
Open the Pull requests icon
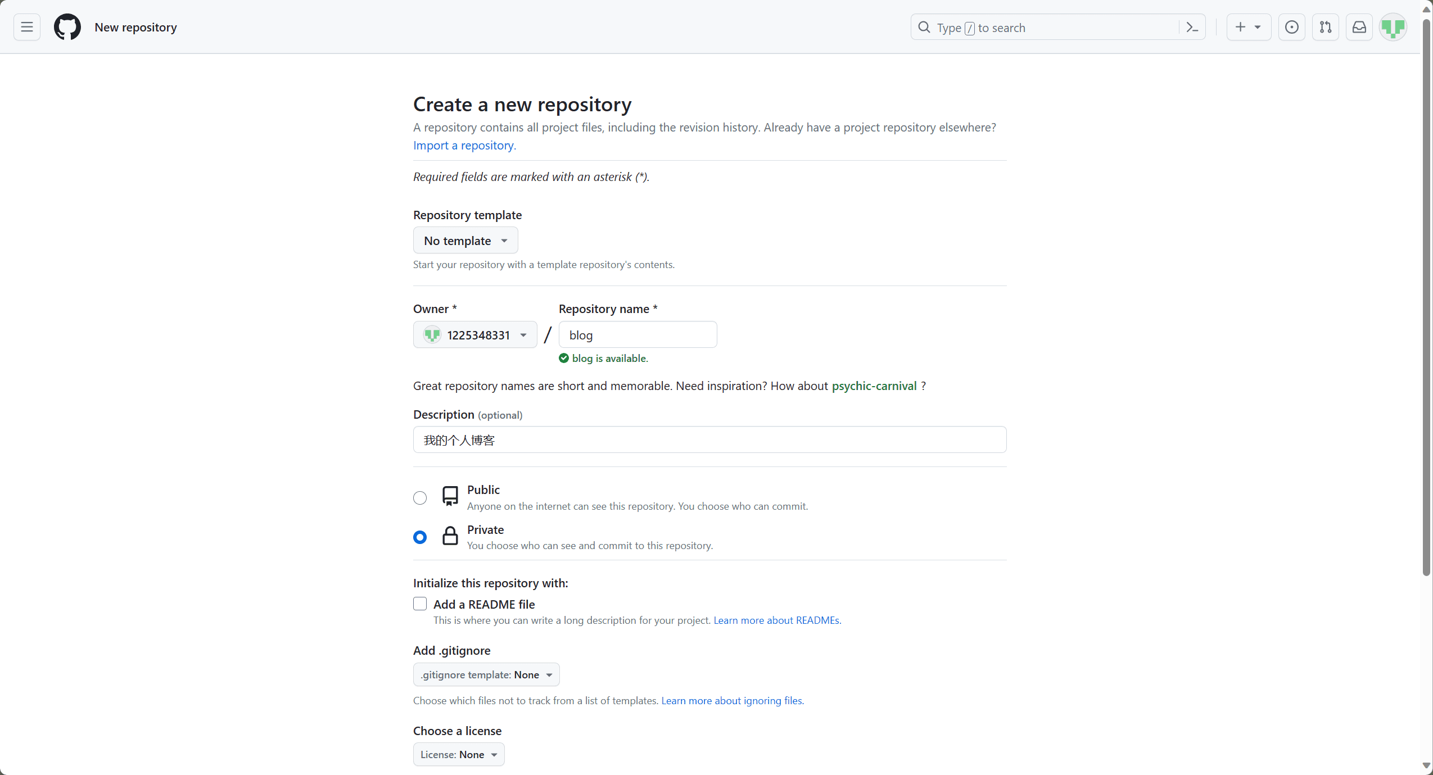[1325, 27]
